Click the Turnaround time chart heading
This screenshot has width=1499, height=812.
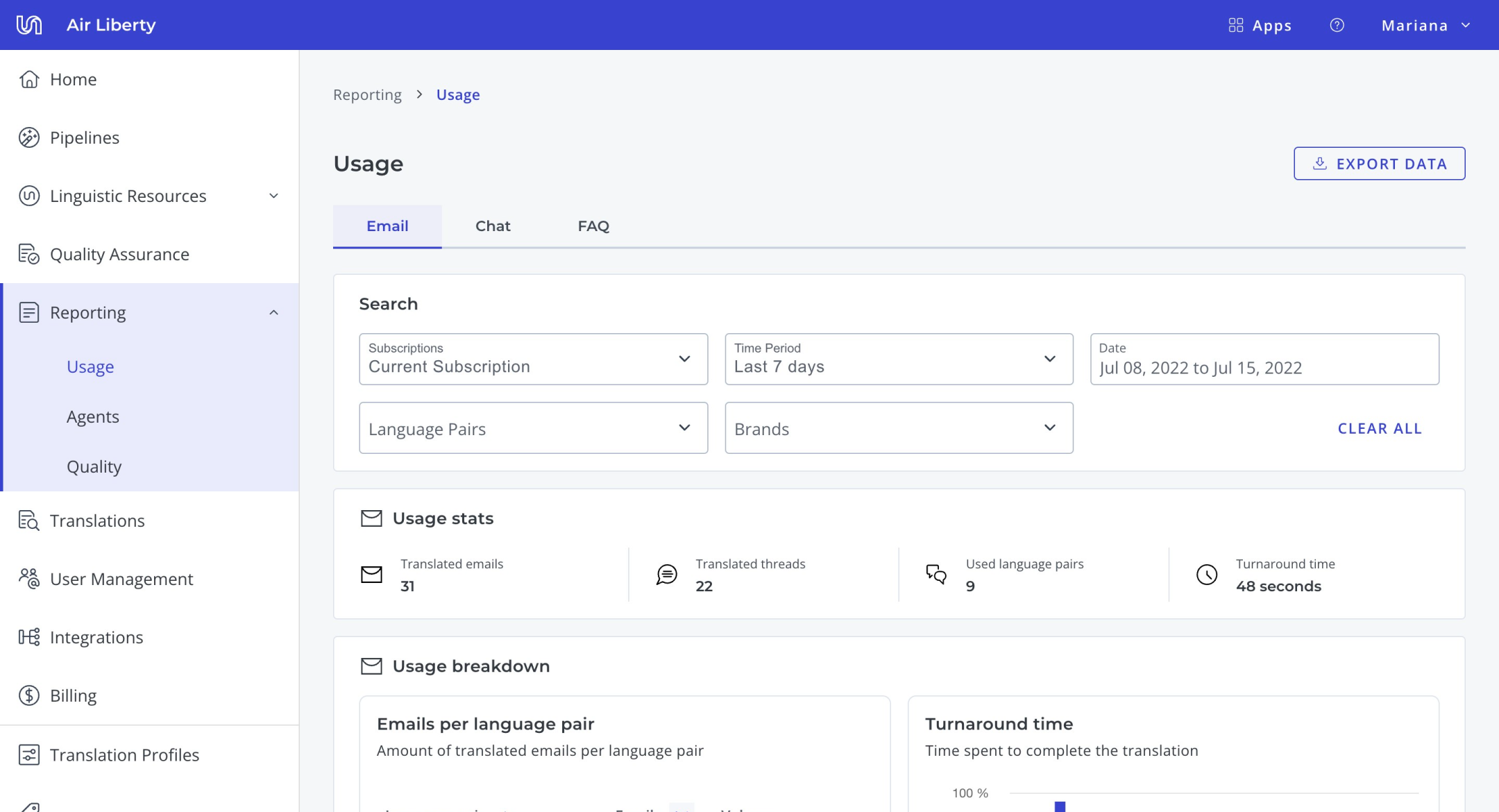point(999,724)
